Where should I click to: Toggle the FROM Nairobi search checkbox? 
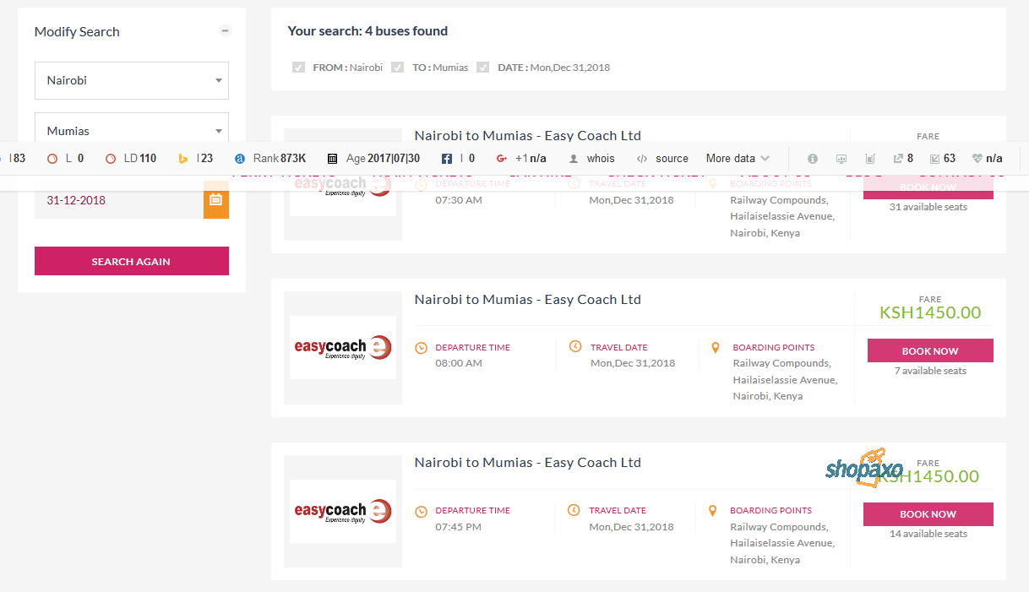(298, 67)
